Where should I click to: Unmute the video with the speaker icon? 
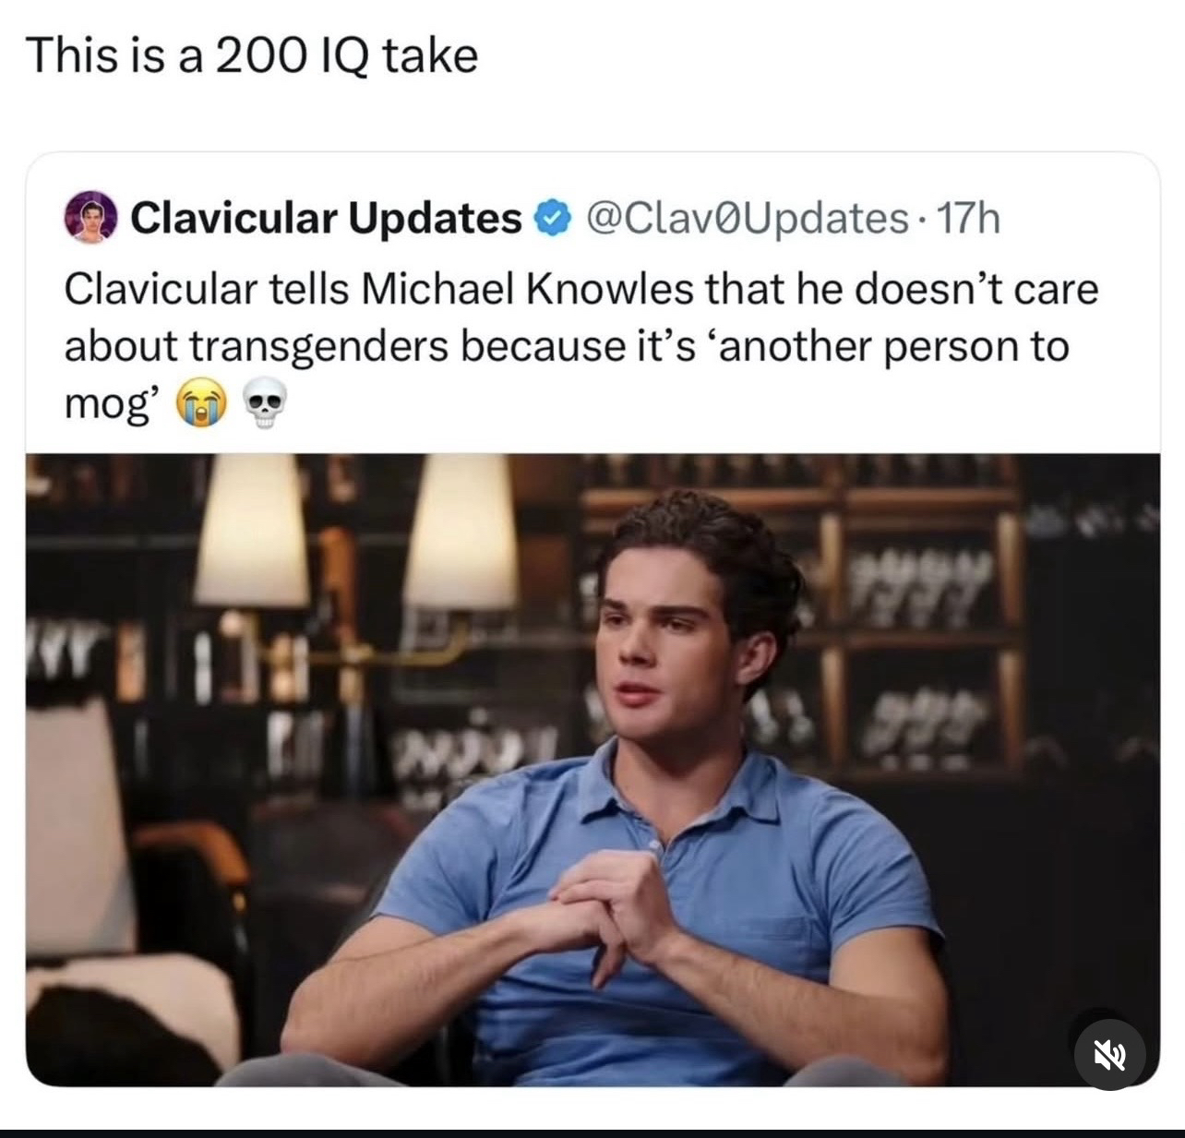pyautogui.click(x=1110, y=1054)
